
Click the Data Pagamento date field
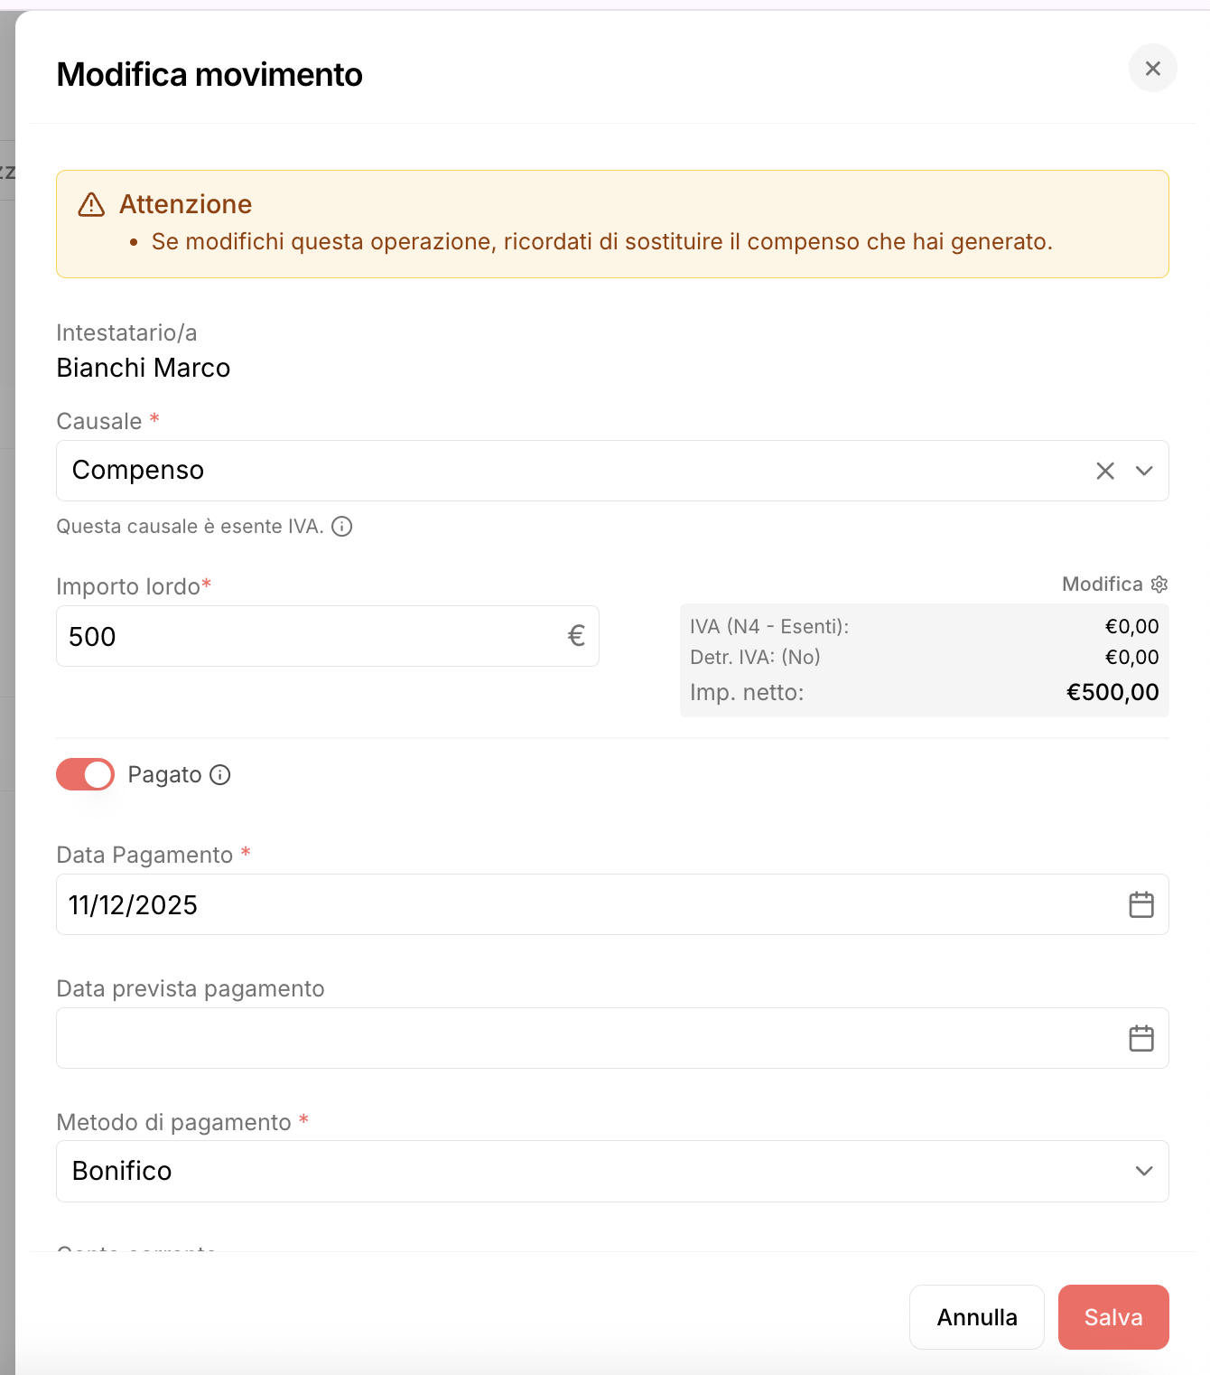[612, 904]
